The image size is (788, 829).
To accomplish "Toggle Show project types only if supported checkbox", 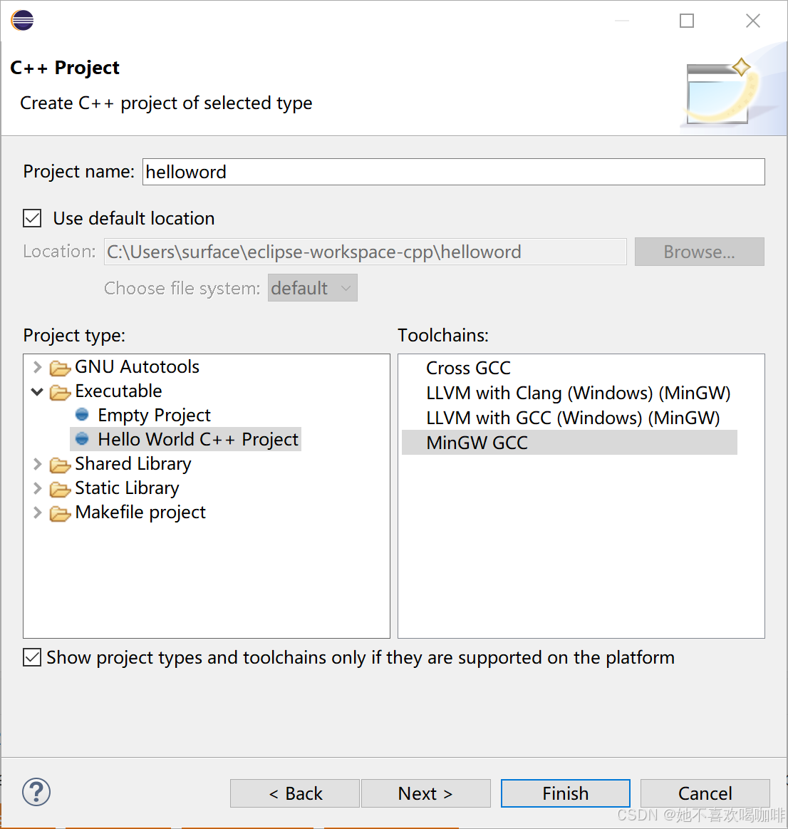I will [32, 657].
